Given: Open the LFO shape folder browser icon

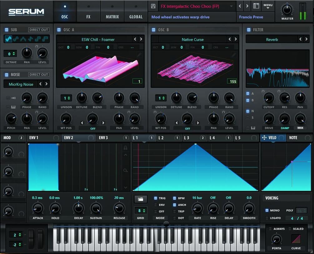Looking at the screenshot, I should coord(140,199).
